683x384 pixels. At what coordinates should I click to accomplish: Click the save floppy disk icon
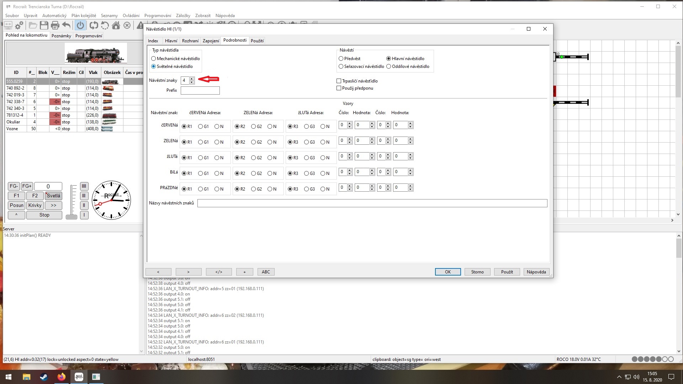pyautogui.click(x=44, y=25)
